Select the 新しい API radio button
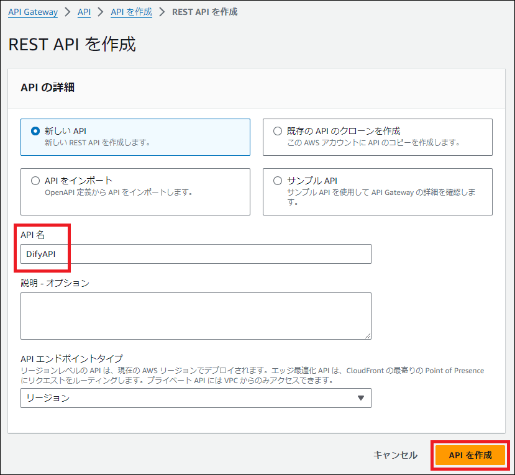The height and width of the screenshot is (475, 515). coord(35,131)
